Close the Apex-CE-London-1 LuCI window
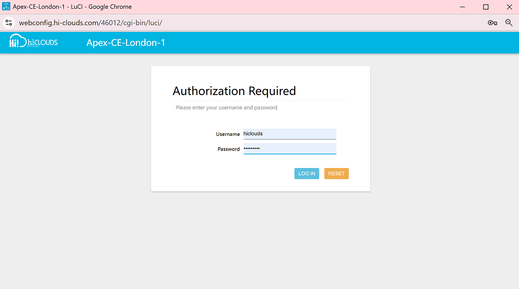Viewport: 519px width, 289px height. point(509,7)
